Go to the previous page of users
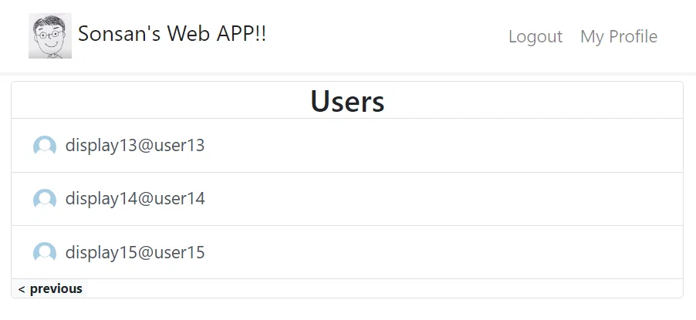 click(49, 289)
